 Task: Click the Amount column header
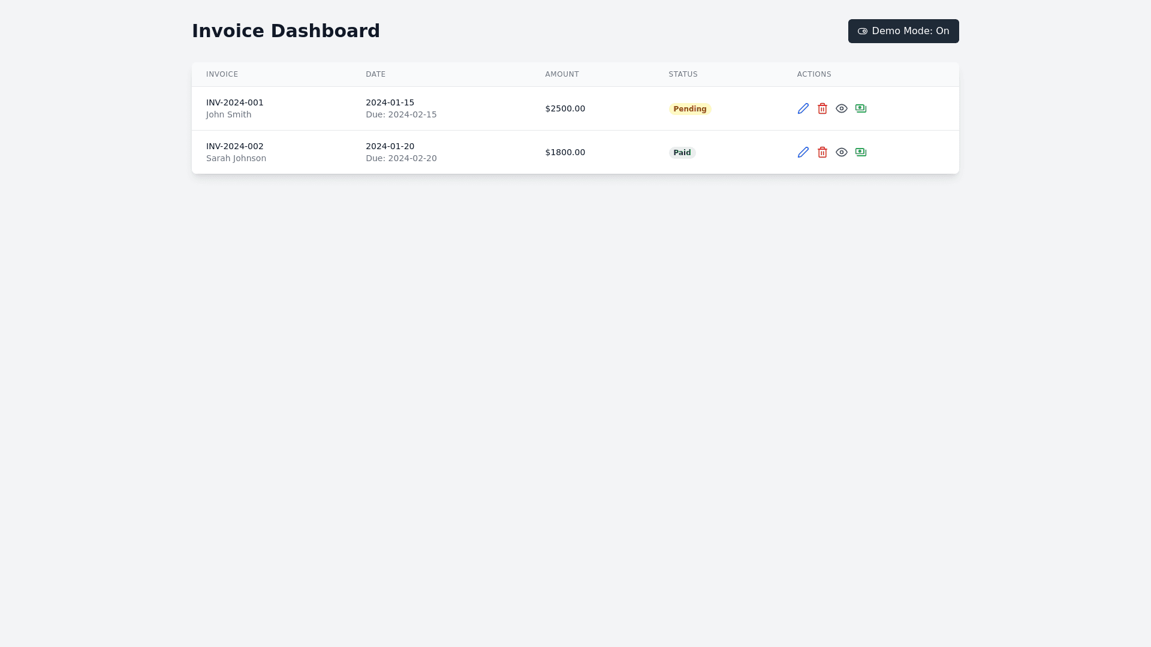[x=562, y=74]
